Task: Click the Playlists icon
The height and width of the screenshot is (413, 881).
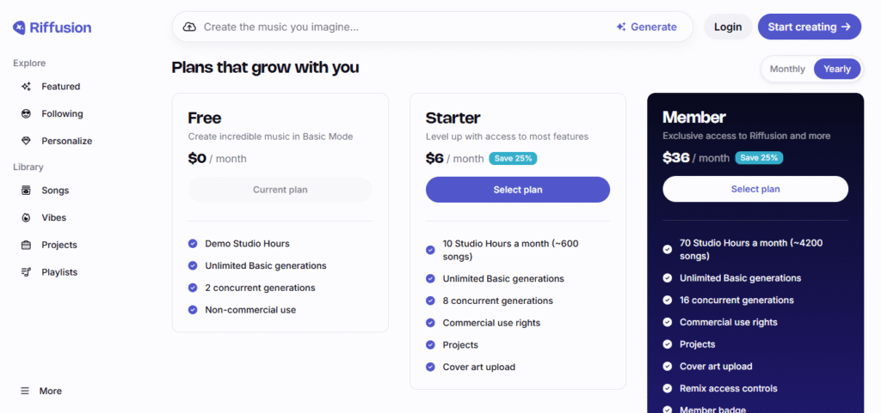Action: click(26, 272)
